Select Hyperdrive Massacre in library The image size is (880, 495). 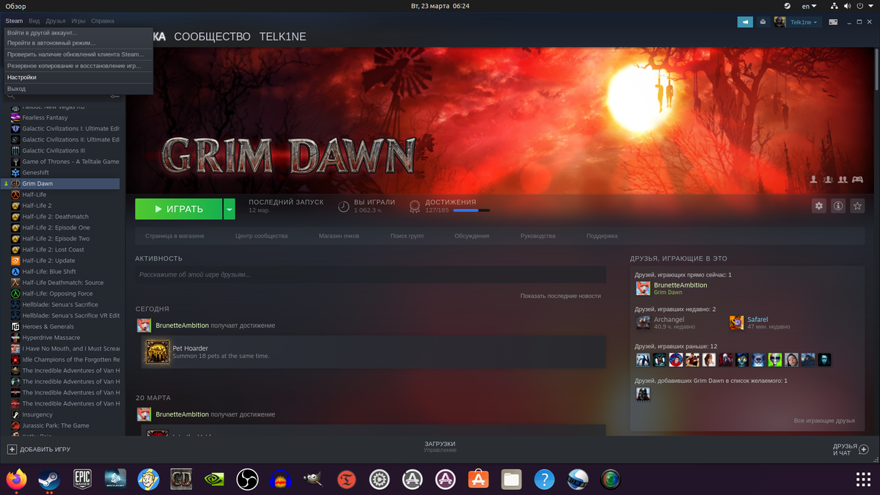click(51, 337)
